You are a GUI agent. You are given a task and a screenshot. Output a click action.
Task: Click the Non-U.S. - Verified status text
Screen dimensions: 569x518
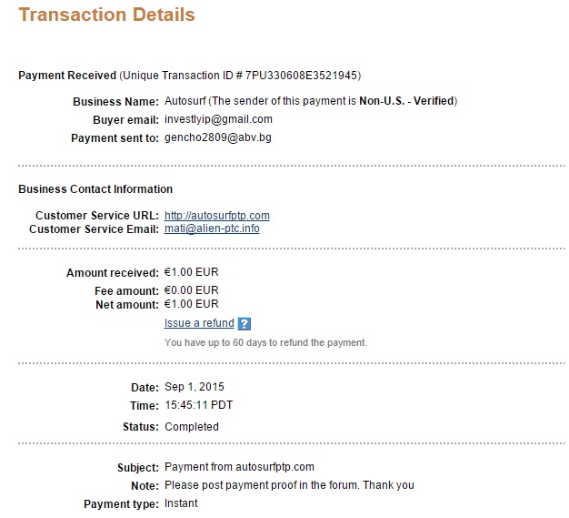point(406,101)
